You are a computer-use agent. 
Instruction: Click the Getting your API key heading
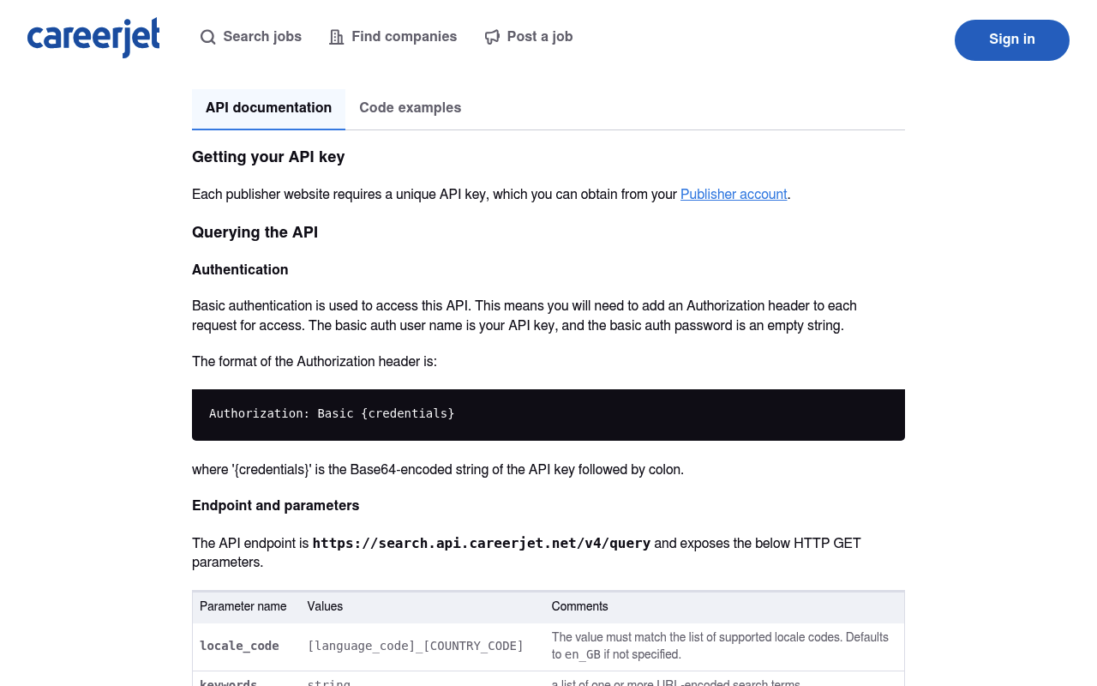pos(268,157)
